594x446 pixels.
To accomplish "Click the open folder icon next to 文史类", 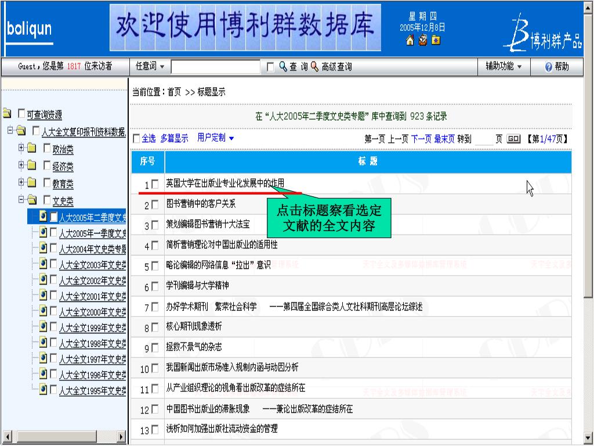I will (x=32, y=200).
